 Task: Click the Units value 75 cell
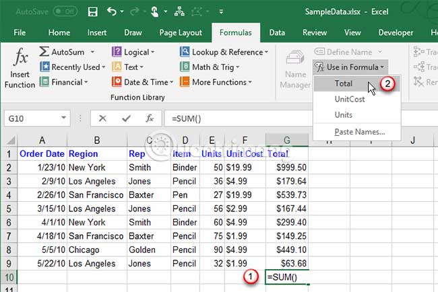click(212, 236)
